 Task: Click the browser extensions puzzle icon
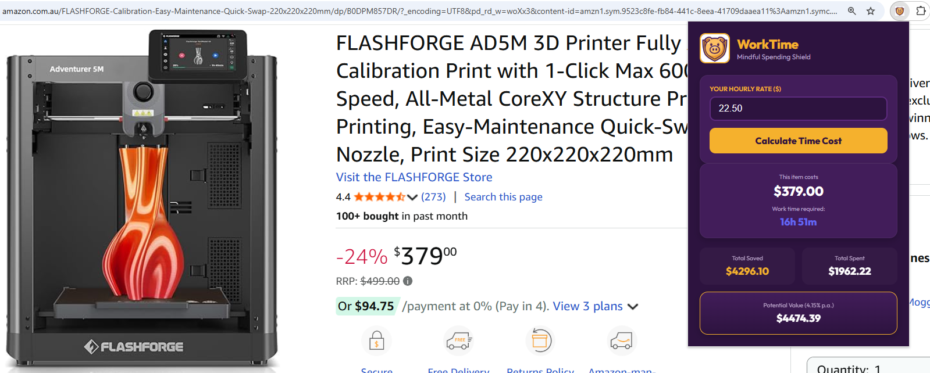click(x=921, y=11)
